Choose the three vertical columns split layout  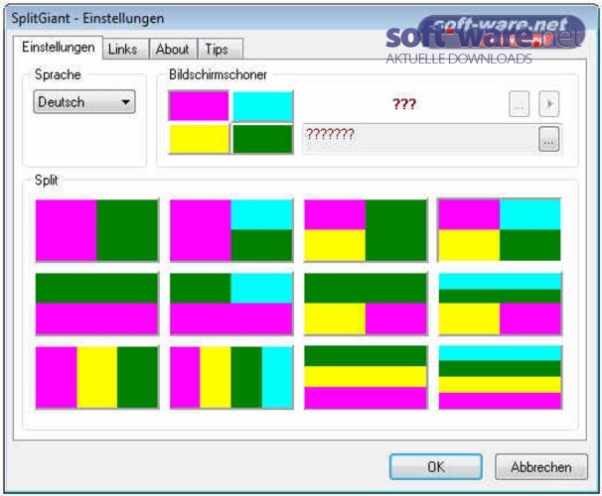point(96,378)
